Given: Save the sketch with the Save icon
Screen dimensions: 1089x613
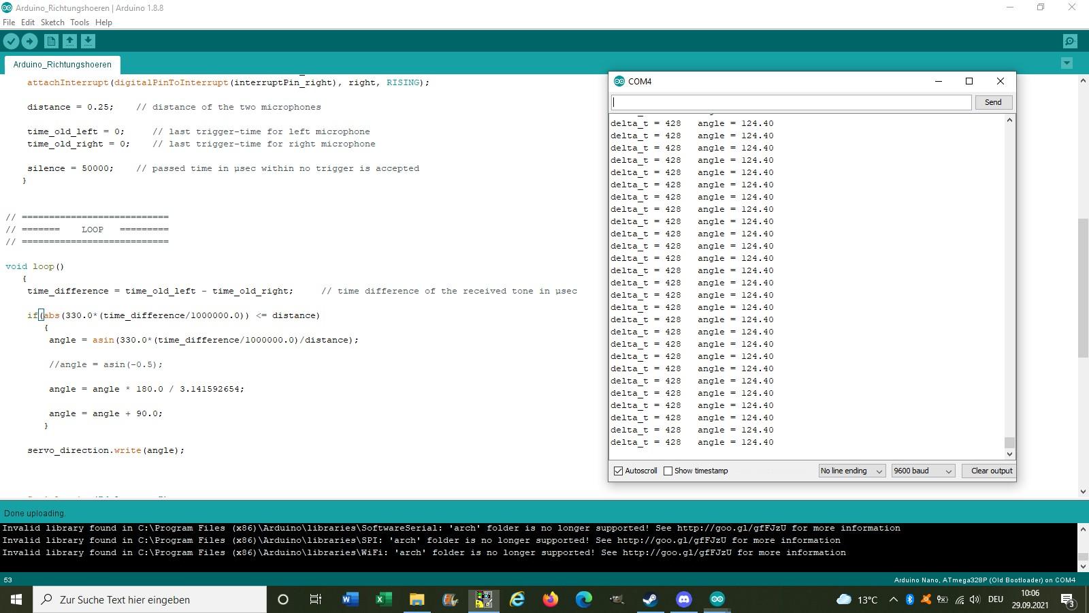Looking at the screenshot, I should (88, 42).
